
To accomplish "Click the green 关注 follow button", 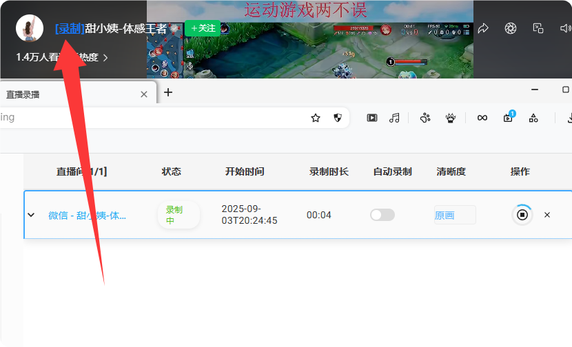I will [x=203, y=28].
